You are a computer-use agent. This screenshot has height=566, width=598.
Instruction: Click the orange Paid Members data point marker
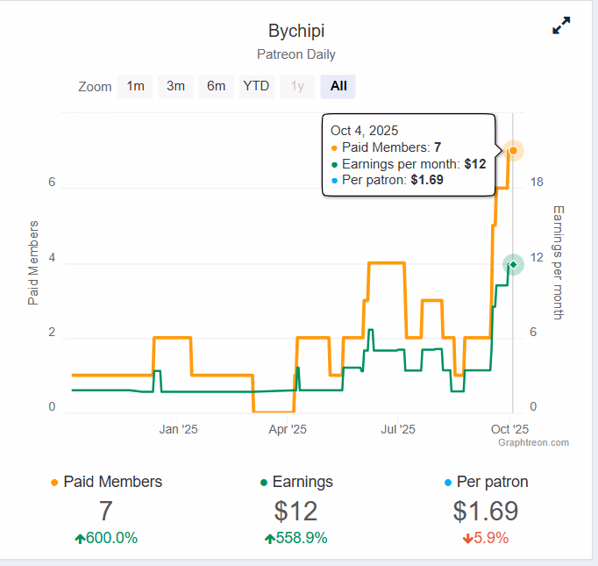[513, 150]
